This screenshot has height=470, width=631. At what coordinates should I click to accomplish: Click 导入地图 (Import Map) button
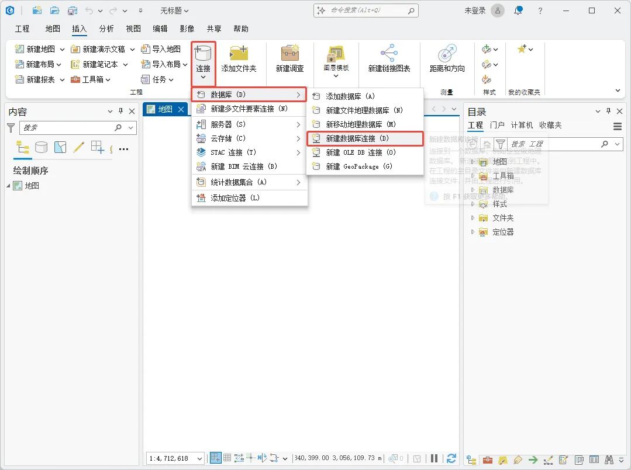coord(161,49)
